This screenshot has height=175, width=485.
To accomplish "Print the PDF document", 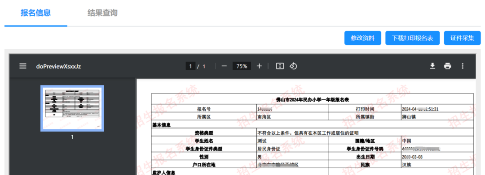I will tap(448, 66).
